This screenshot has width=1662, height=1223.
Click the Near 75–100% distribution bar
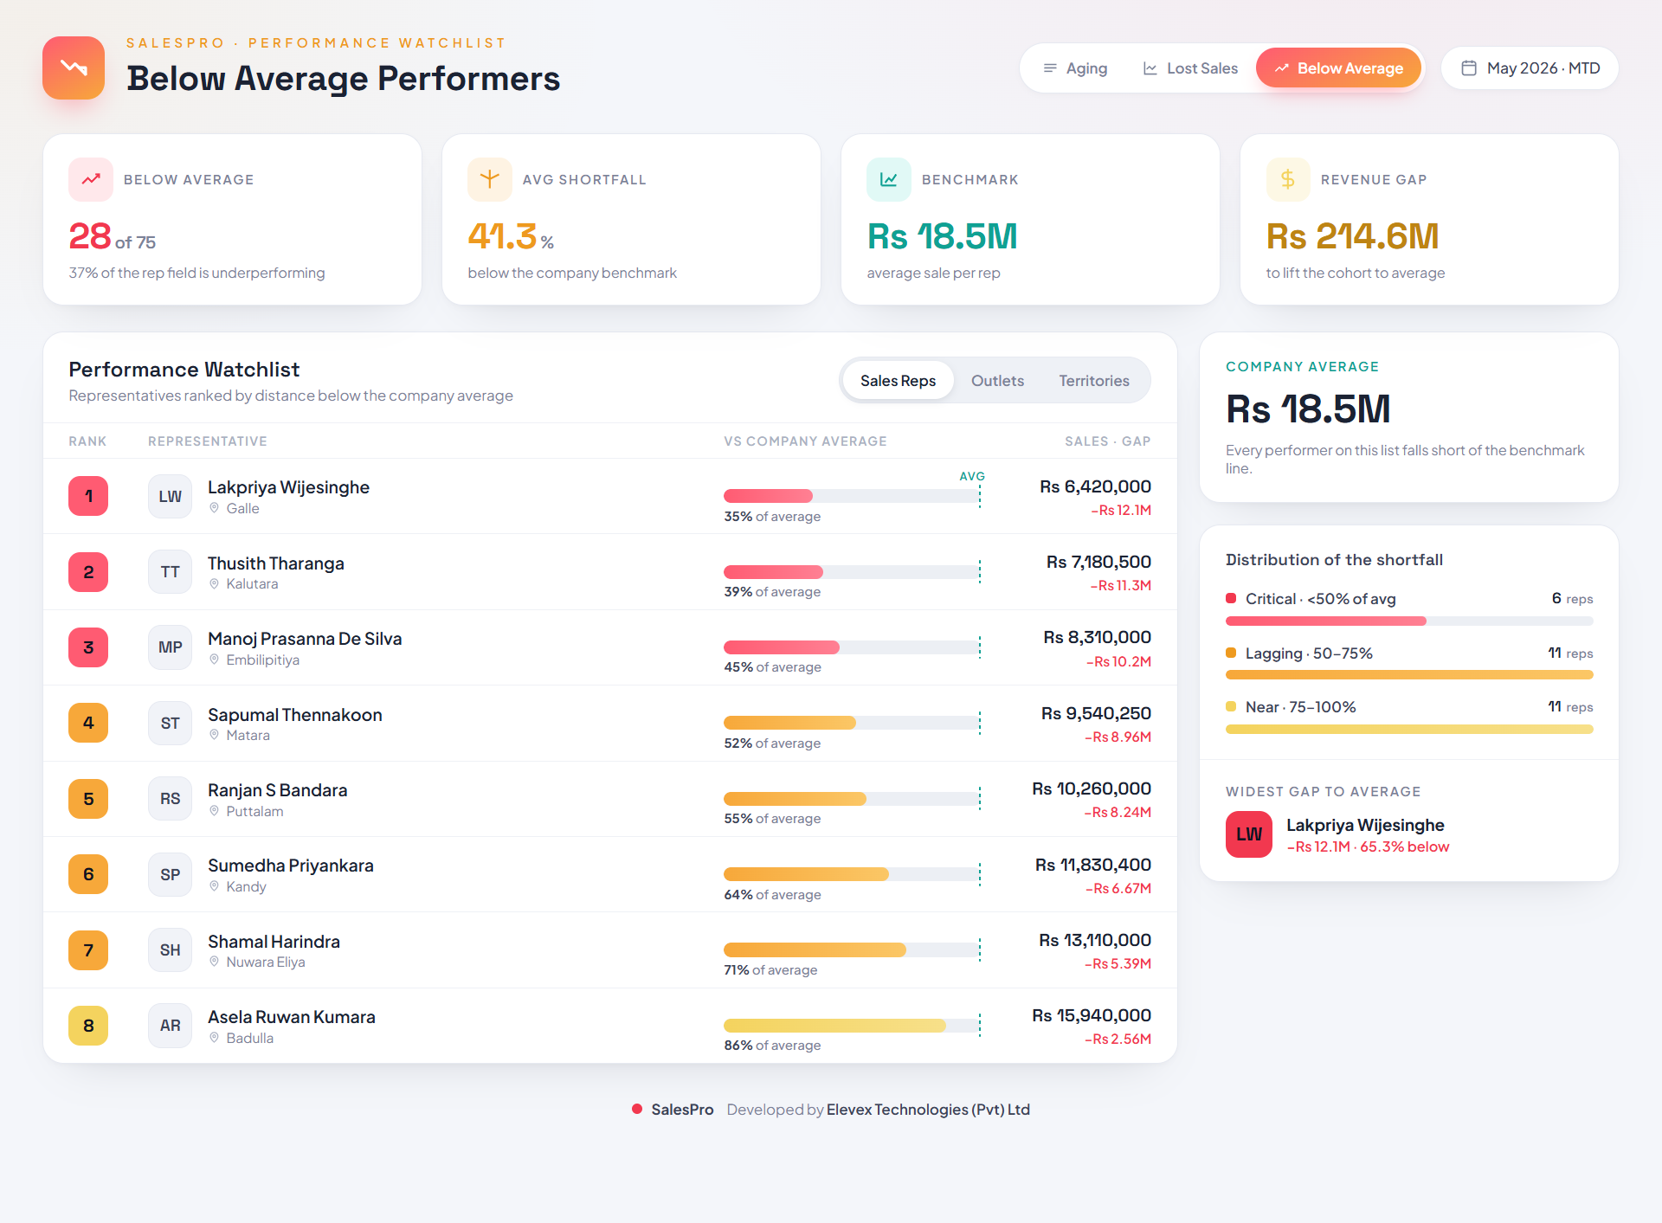tap(1409, 730)
